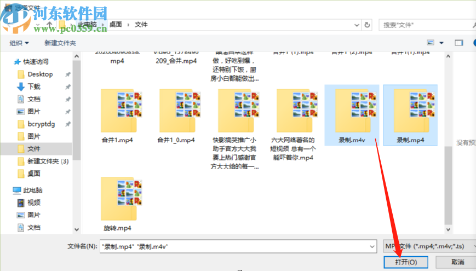Open the unpinned 图片 folder in sidebar

pyautogui.click(x=34, y=136)
